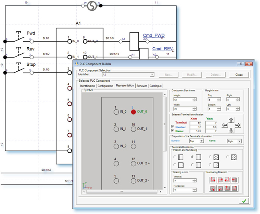Select terminal 11 circle in symbol preview
This screenshot has height=214, width=260.
click(133, 146)
